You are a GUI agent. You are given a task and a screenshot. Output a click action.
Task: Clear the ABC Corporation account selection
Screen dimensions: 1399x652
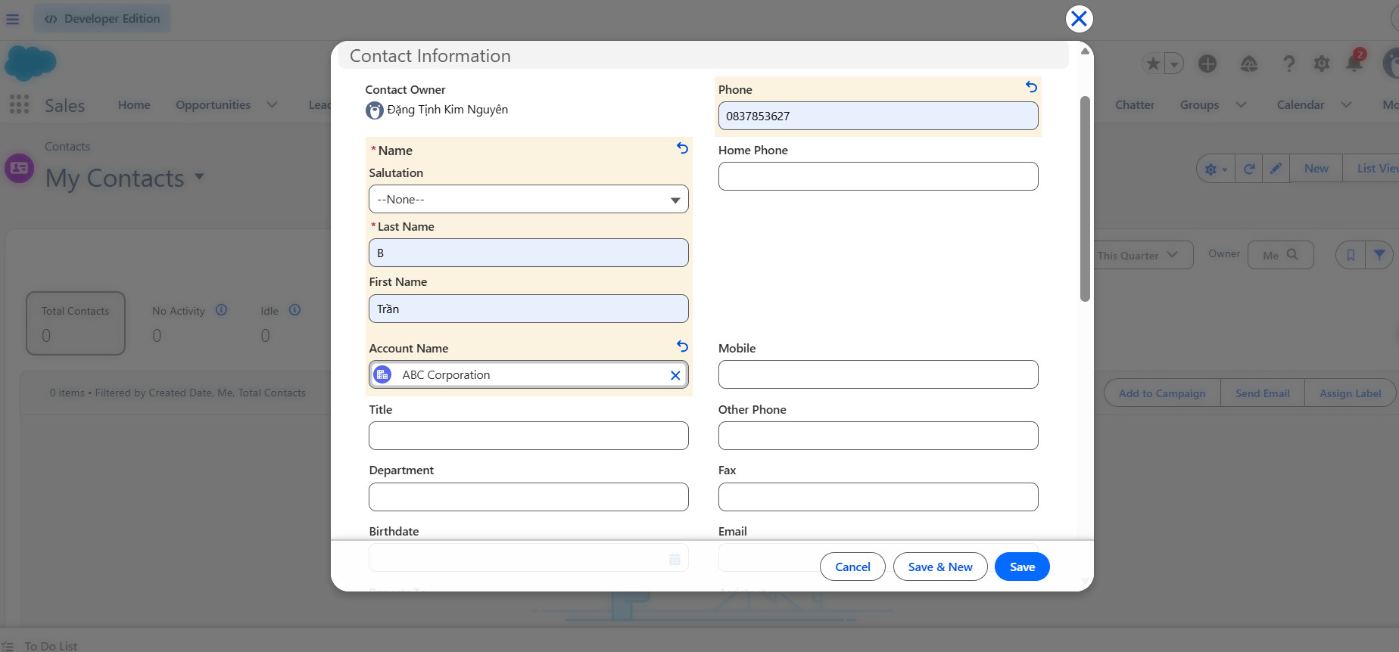click(x=675, y=375)
